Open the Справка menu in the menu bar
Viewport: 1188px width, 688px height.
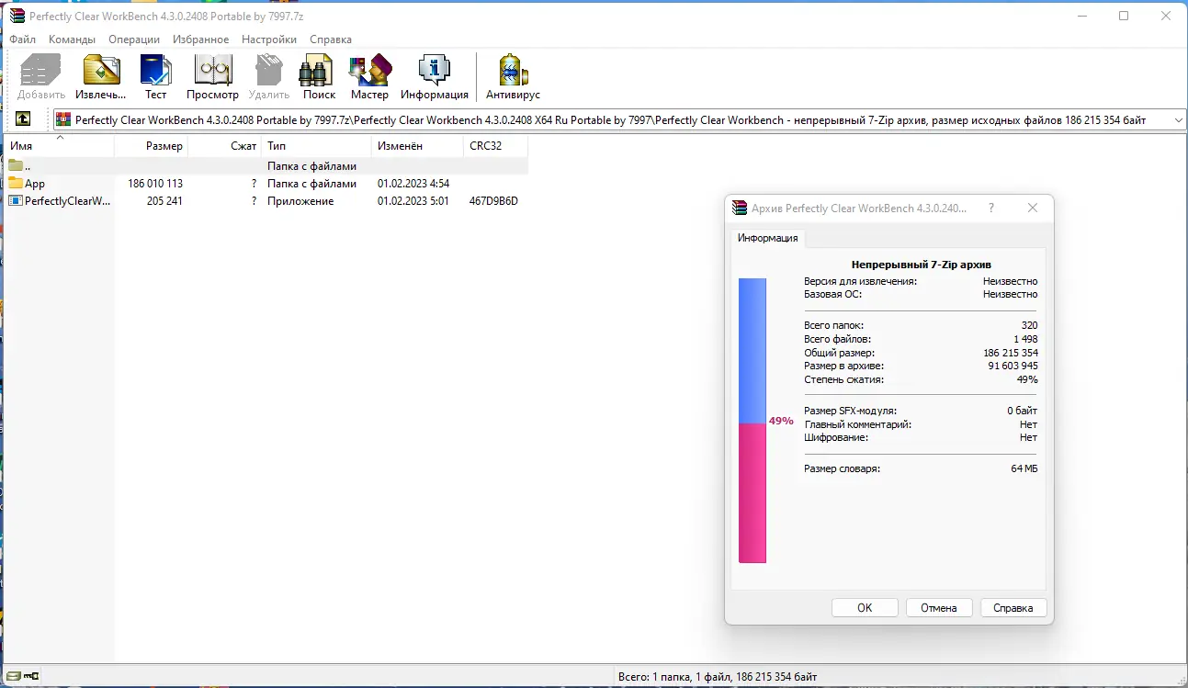[331, 39]
